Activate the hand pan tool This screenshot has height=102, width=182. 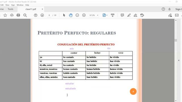pos(71,15)
